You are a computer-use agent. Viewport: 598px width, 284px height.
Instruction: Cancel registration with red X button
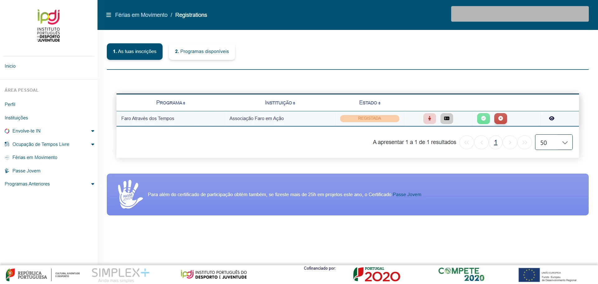(x=501, y=118)
